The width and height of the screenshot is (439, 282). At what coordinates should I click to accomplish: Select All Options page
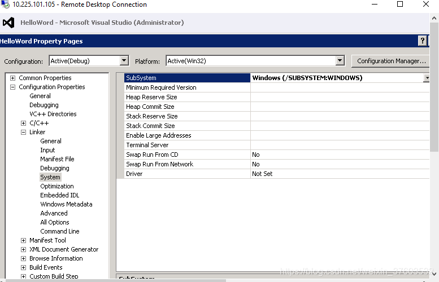point(55,222)
